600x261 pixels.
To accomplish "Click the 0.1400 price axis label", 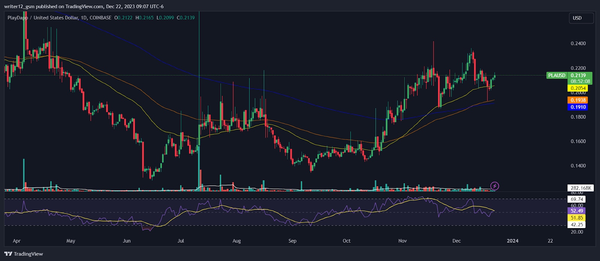I will pyautogui.click(x=578, y=166).
